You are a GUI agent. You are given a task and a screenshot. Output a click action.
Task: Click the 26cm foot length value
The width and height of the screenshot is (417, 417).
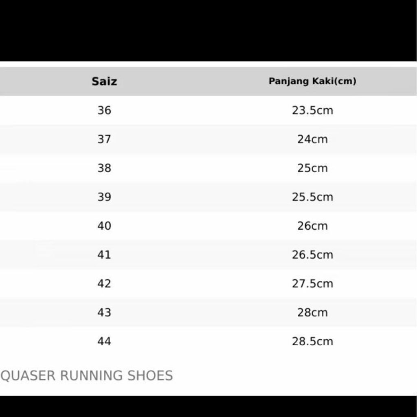[x=312, y=226]
